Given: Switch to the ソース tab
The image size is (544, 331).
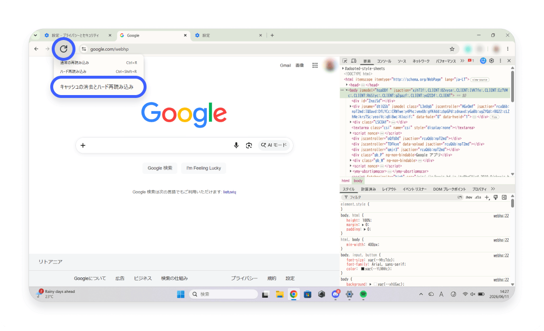Looking at the screenshot, I should pos(402,61).
